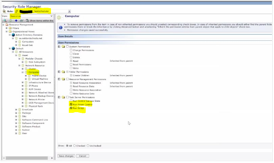
Task: Disable the Run Power Control permission
Action: tap(71, 105)
